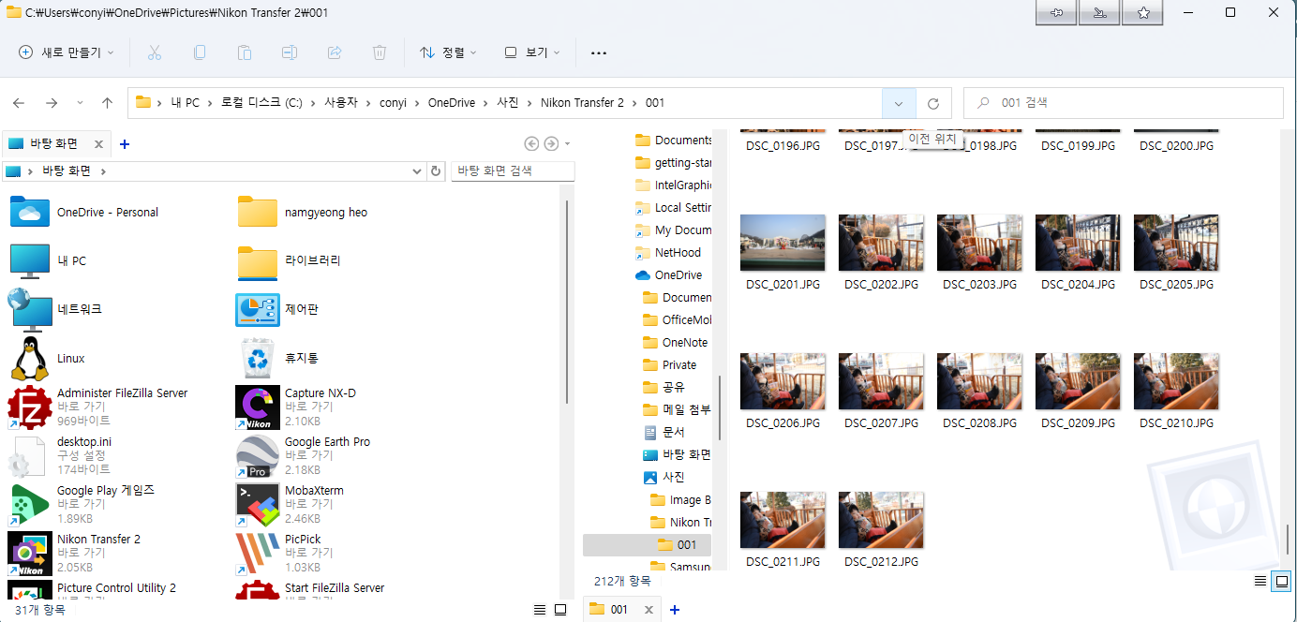Click the Paste clipboard icon in toolbar
This screenshot has width=1297, height=622.
click(245, 52)
